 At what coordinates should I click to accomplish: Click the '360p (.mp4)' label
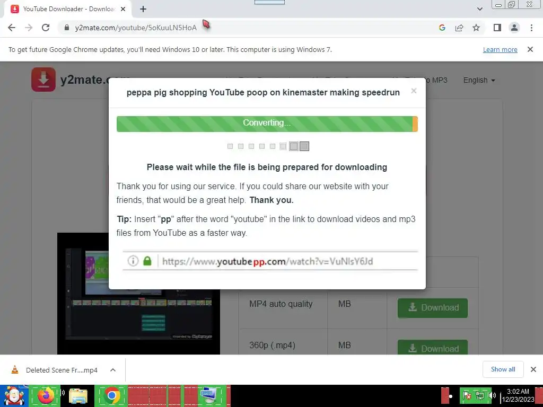pyautogui.click(x=272, y=346)
